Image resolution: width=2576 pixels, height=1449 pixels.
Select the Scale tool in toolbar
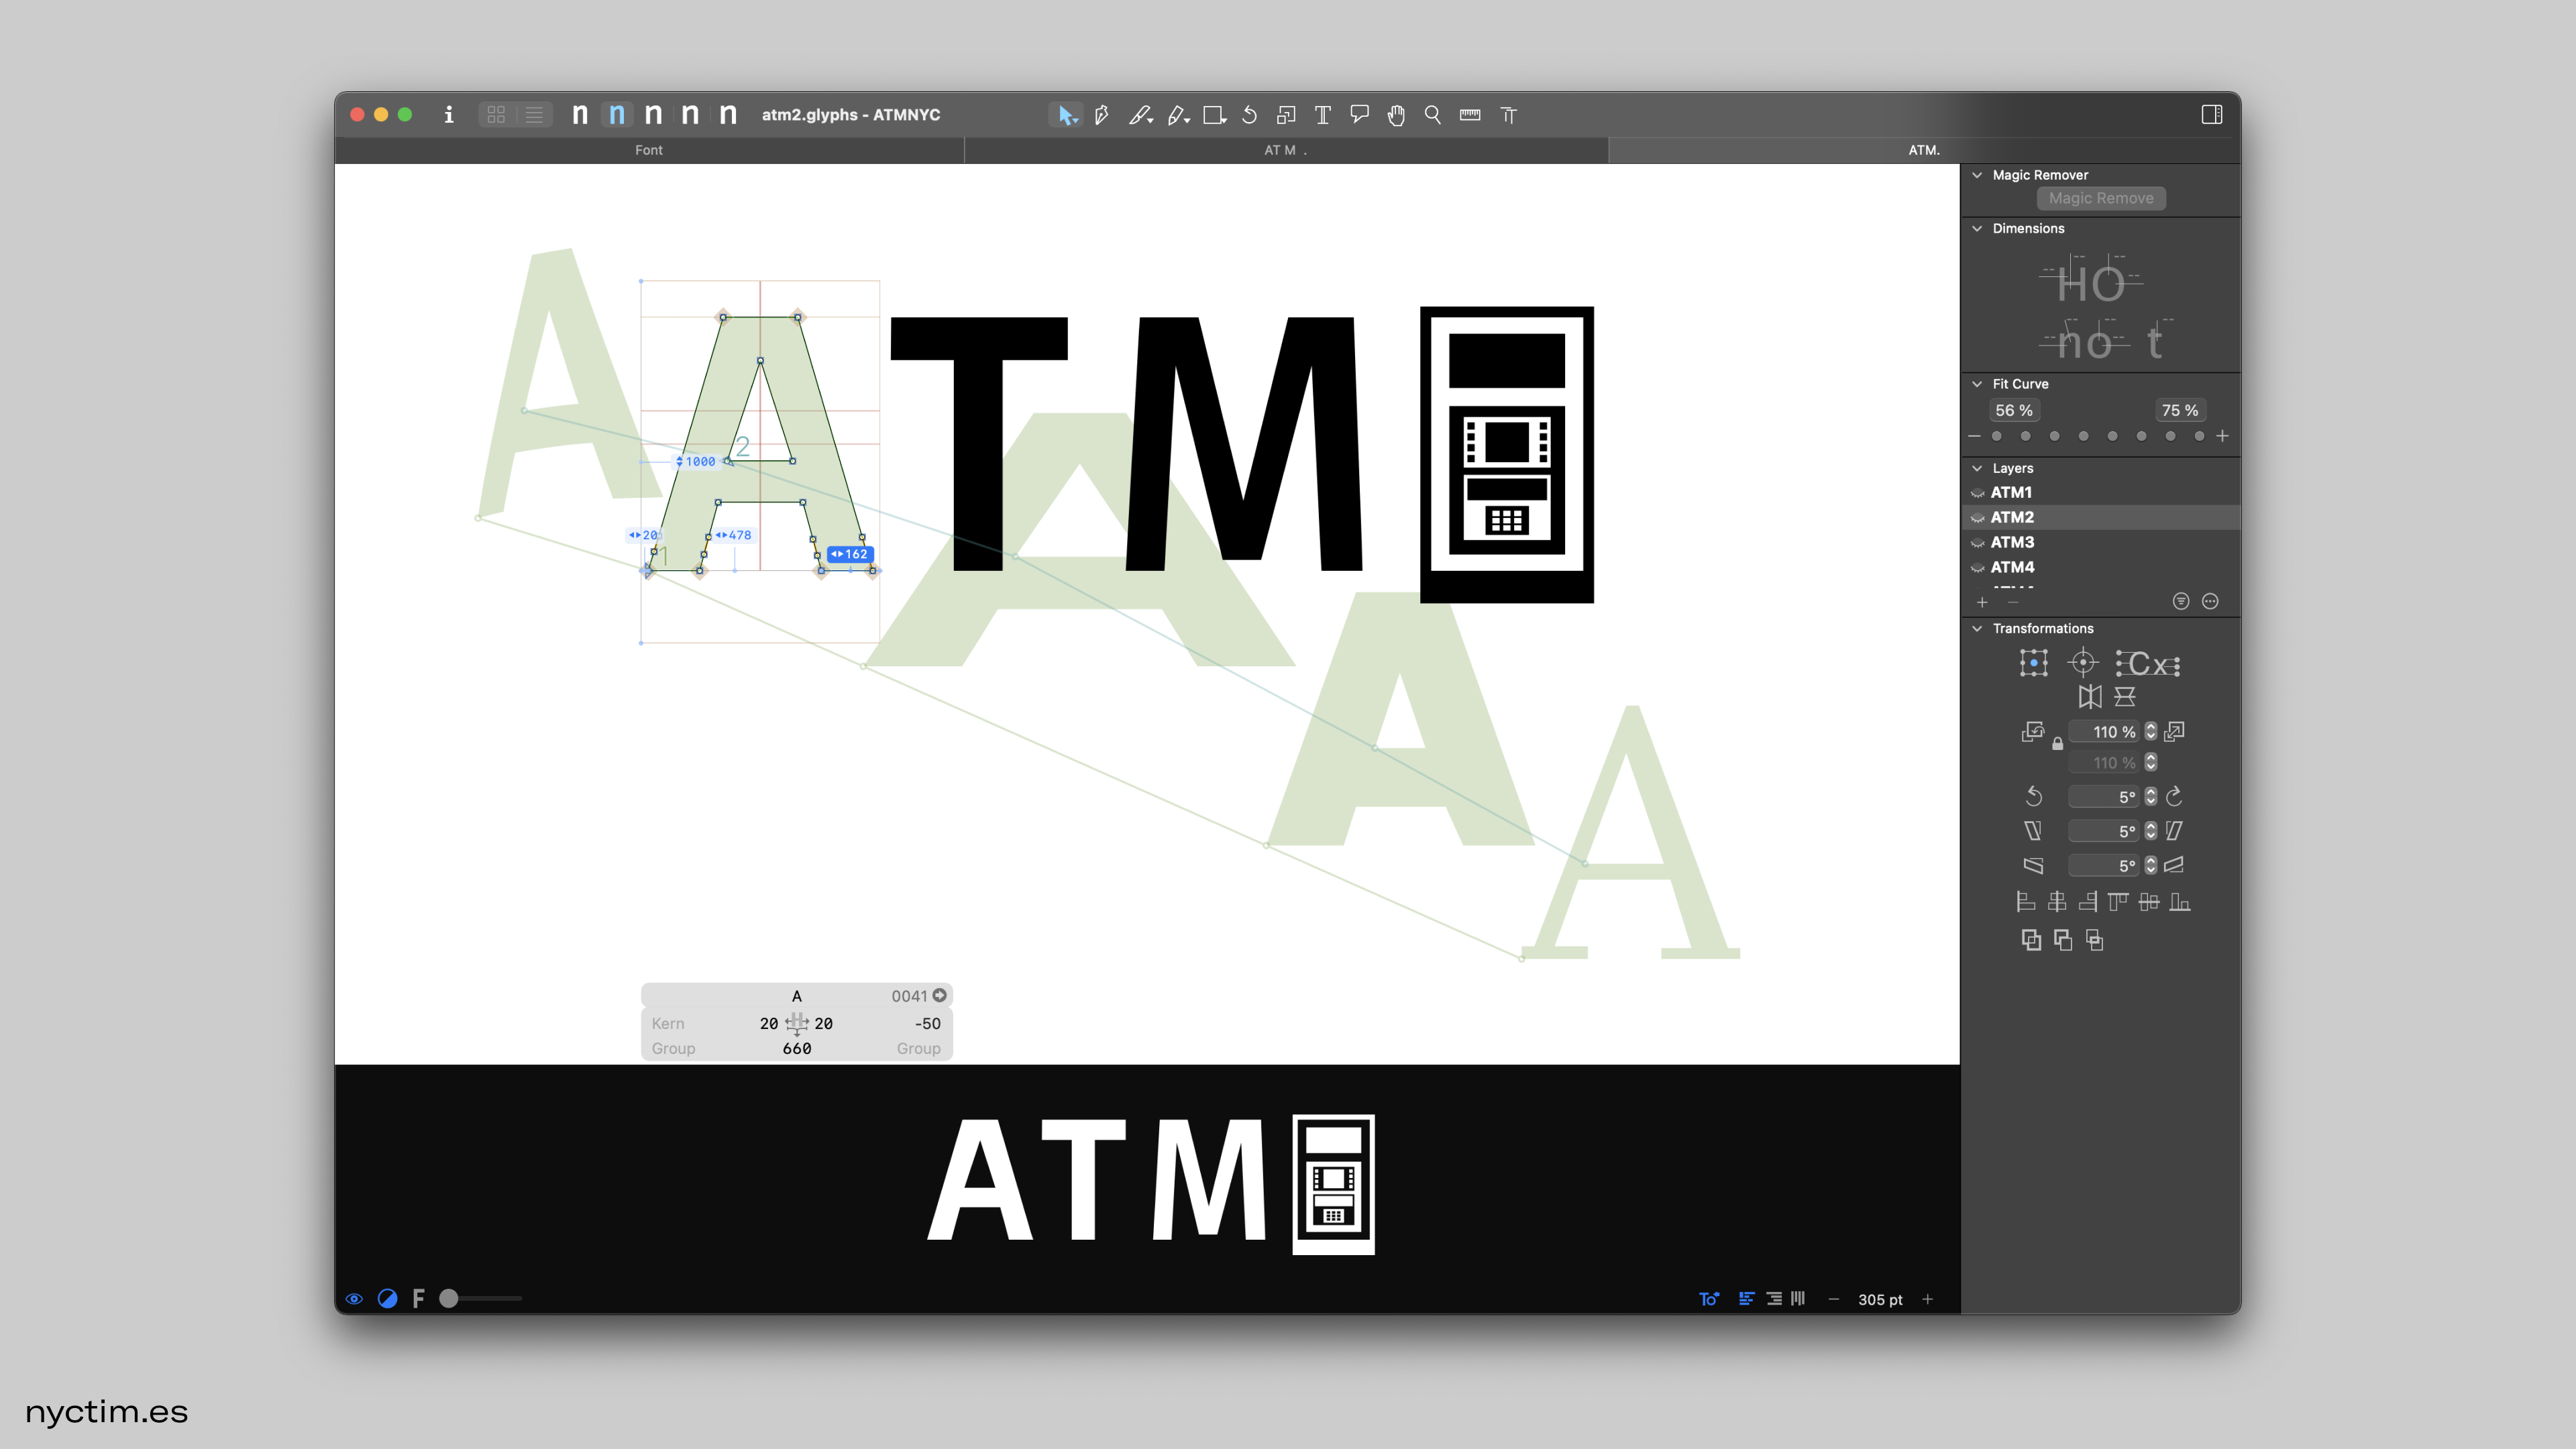(1286, 115)
